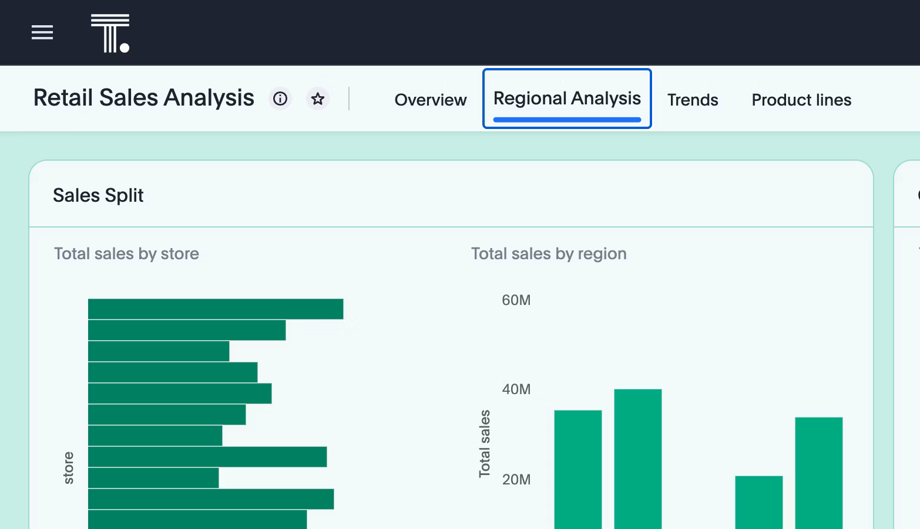
Task: Click the Retail Sales Analysis title
Action: (x=143, y=98)
